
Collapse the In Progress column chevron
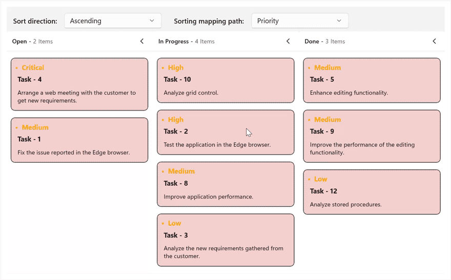pyautogui.click(x=288, y=41)
